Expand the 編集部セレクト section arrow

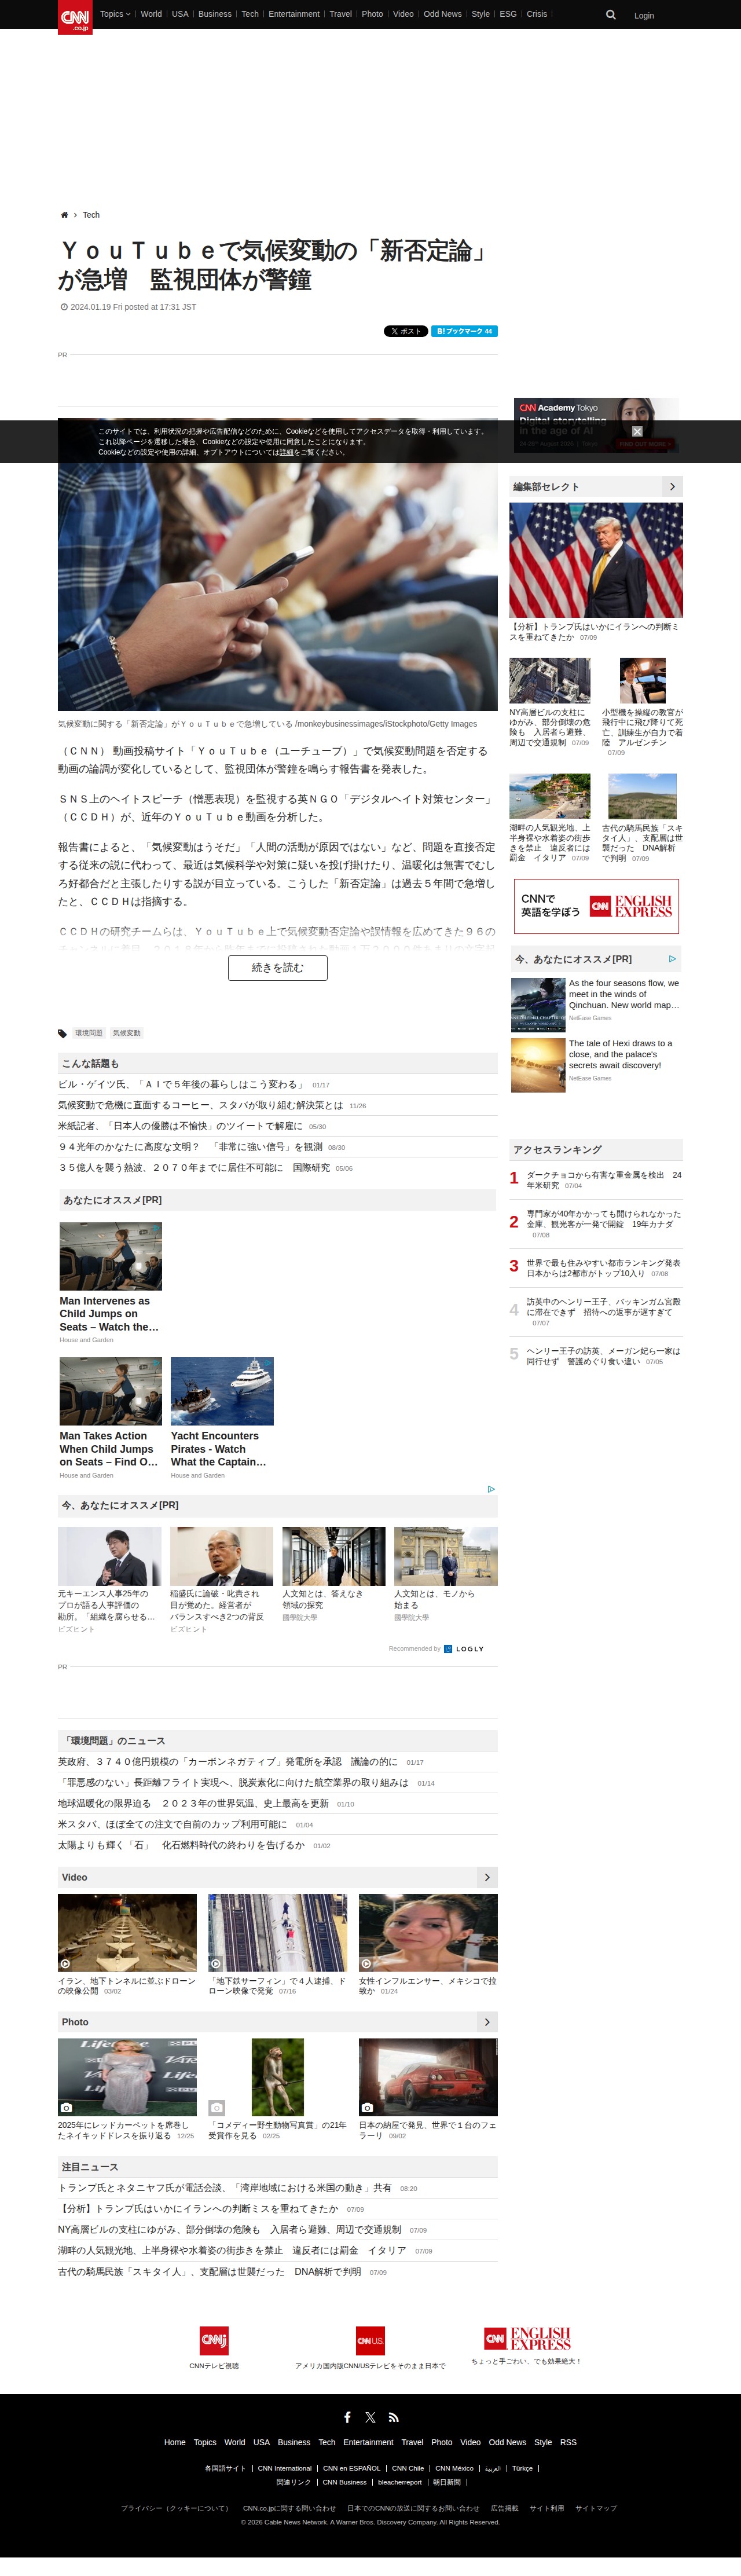pyautogui.click(x=672, y=486)
